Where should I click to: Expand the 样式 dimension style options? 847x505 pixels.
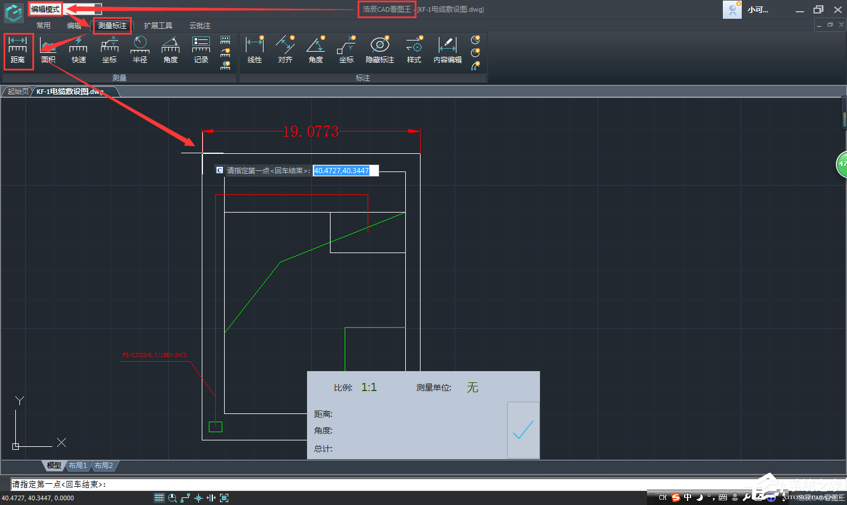point(414,50)
